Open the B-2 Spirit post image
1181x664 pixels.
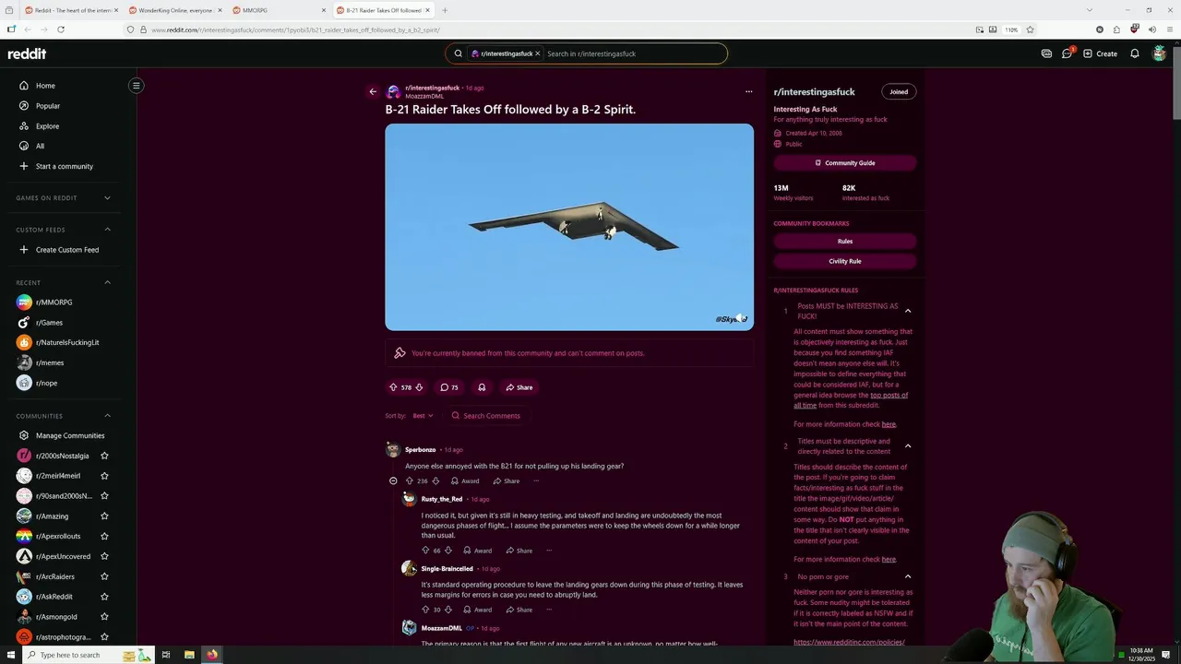(x=569, y=227)
